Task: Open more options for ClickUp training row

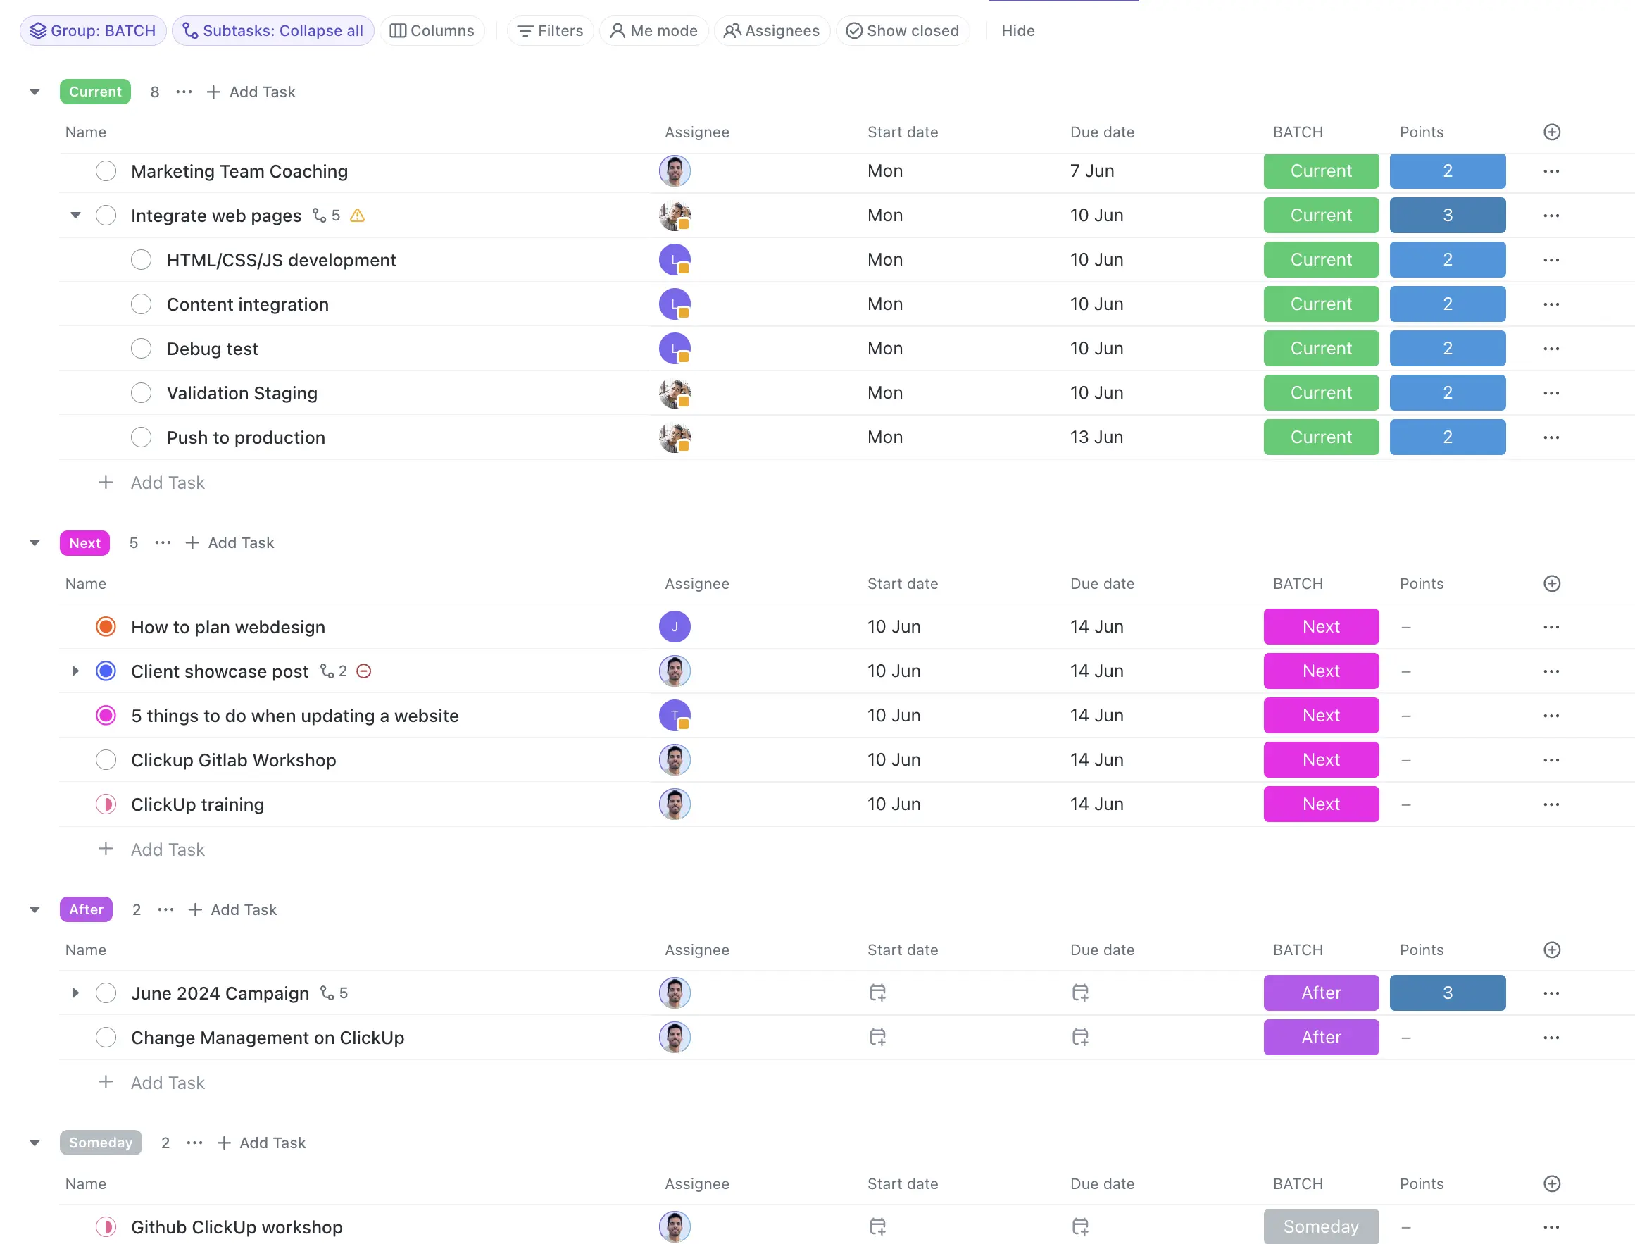Action: 1551,805
